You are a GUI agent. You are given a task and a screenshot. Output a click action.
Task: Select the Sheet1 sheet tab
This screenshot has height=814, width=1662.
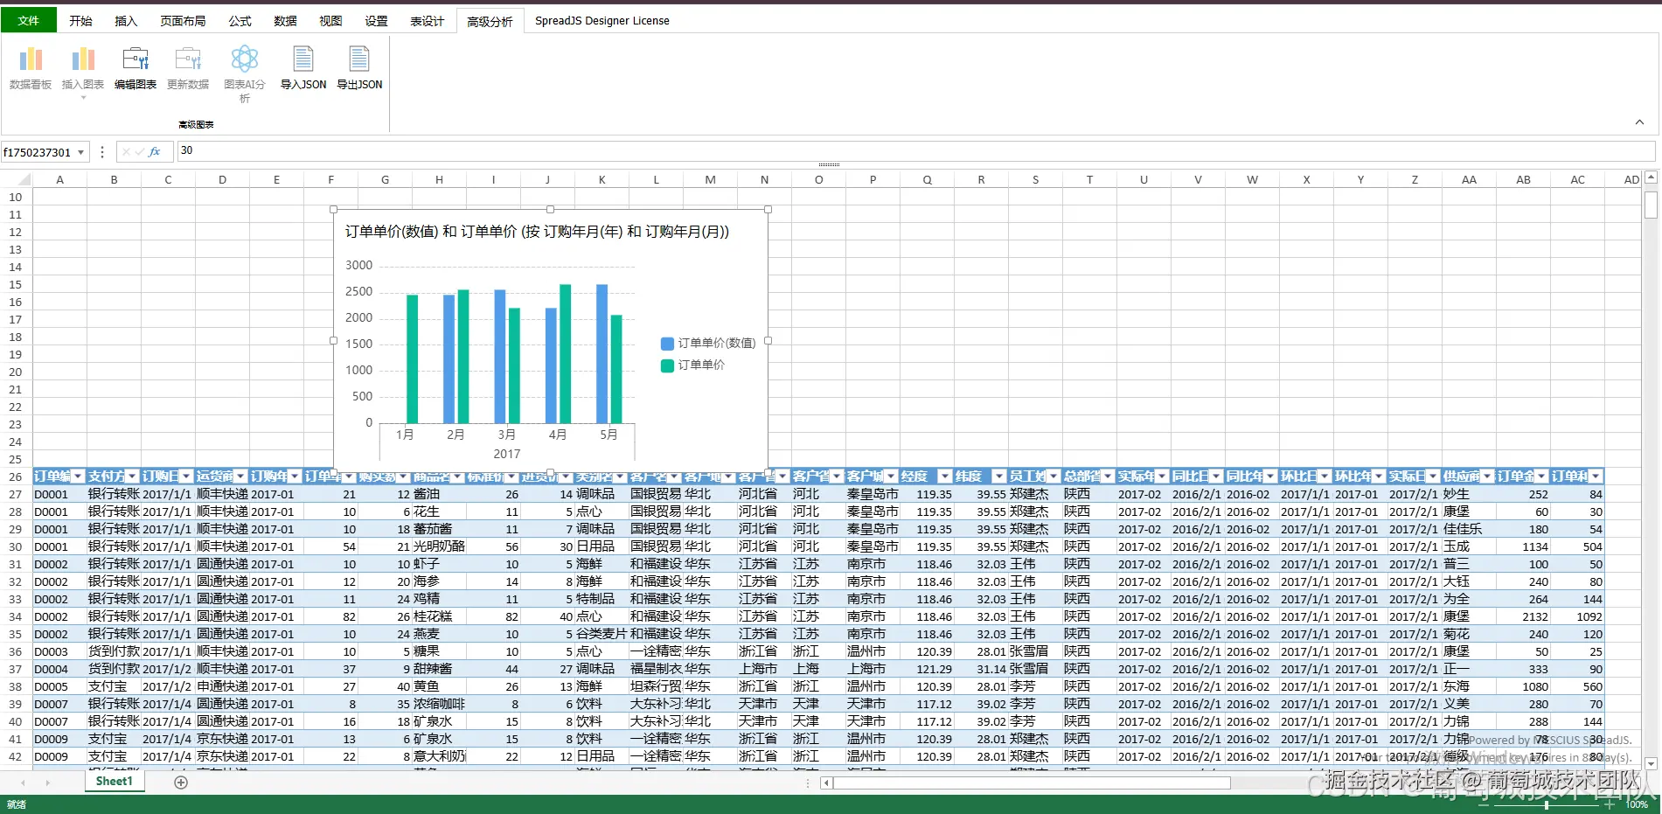114,782
